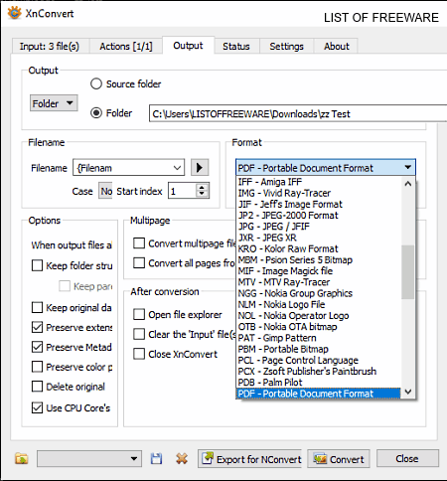Tick Clear the 'Input' files checkbox
The height and width of the screenshot is (481, 447).
point(139,334)
